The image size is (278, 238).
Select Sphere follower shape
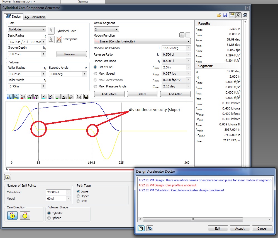(49, 218)
